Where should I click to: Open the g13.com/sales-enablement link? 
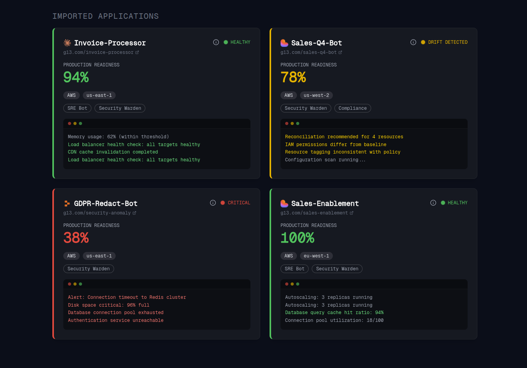pos(314,213)
